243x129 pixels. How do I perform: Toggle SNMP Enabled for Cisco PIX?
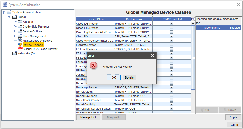coord(171,36)
